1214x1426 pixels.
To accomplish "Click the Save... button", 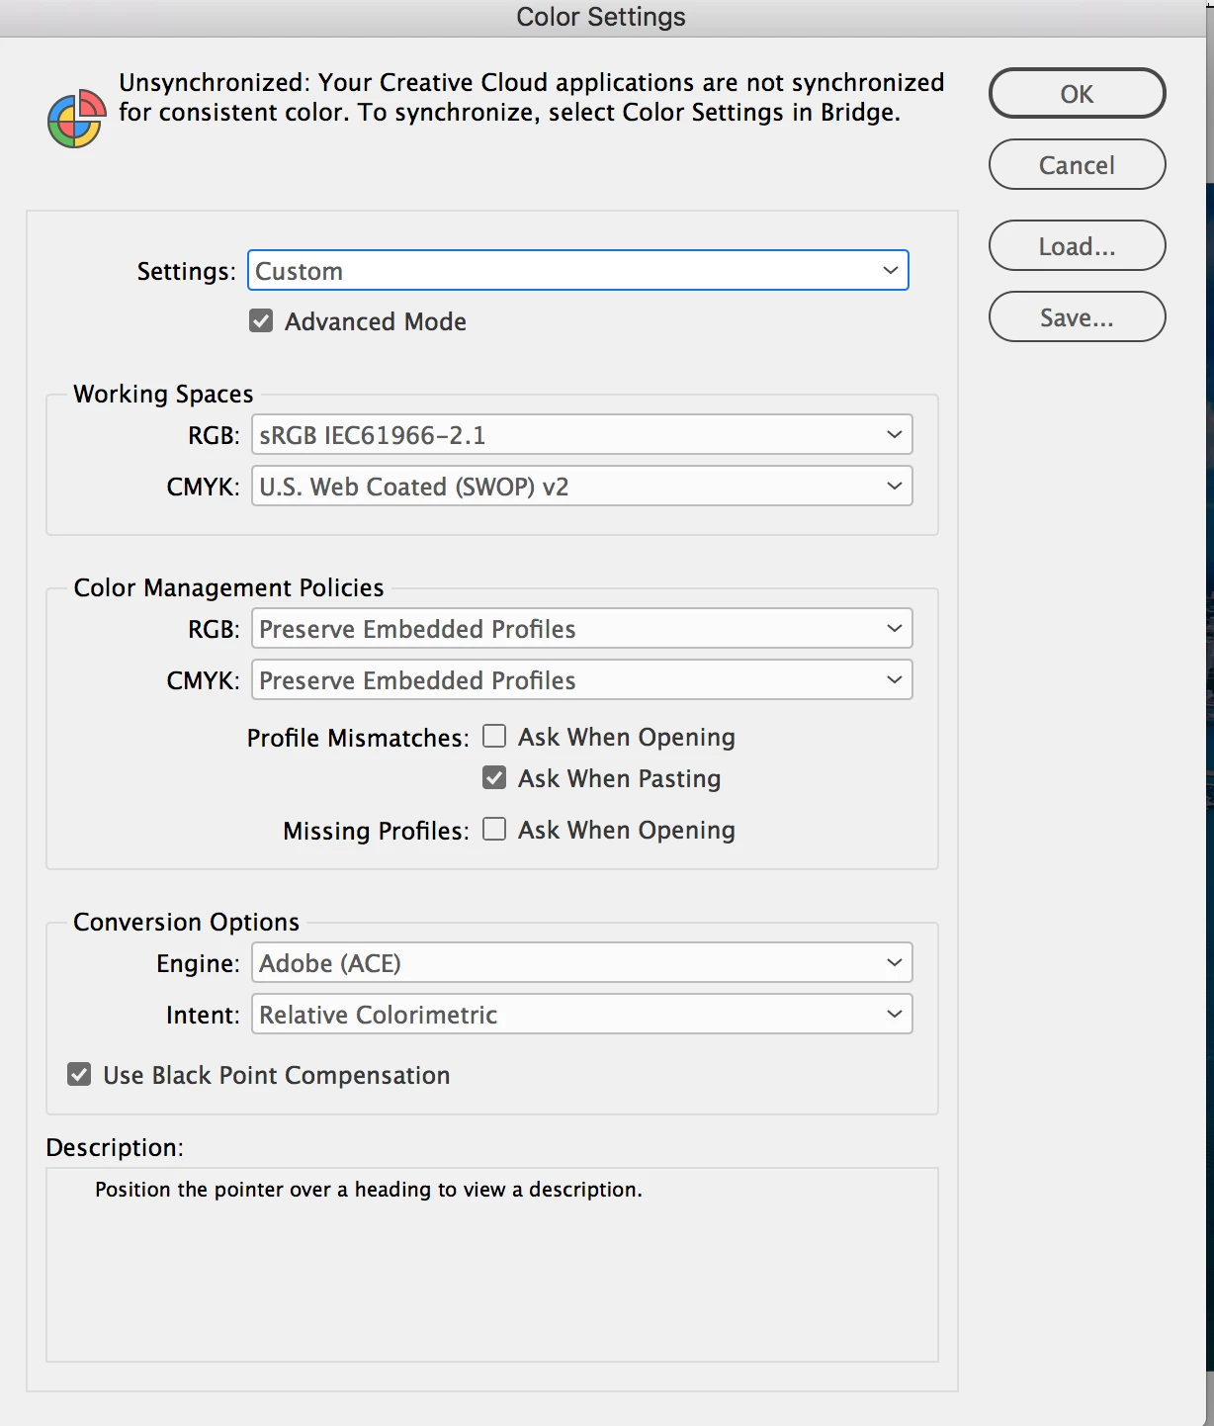I will tap(1078, 316).
